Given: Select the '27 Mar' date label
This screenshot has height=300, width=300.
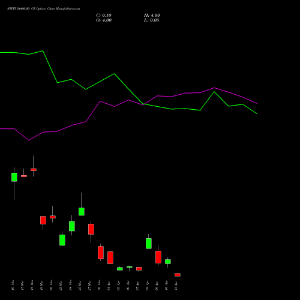Looking at the screenshot, I should (89, 285).
